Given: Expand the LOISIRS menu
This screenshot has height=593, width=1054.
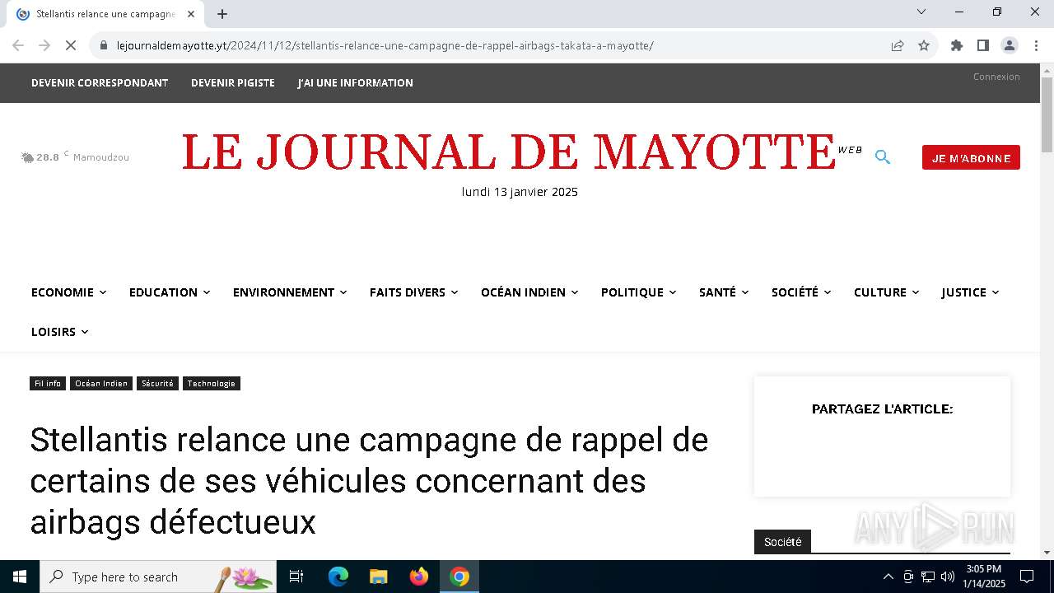Looking at the screenshot, I should (59, 332).
